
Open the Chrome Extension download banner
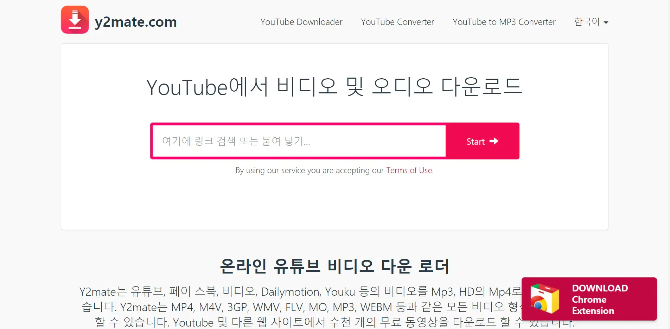(589, 299)
